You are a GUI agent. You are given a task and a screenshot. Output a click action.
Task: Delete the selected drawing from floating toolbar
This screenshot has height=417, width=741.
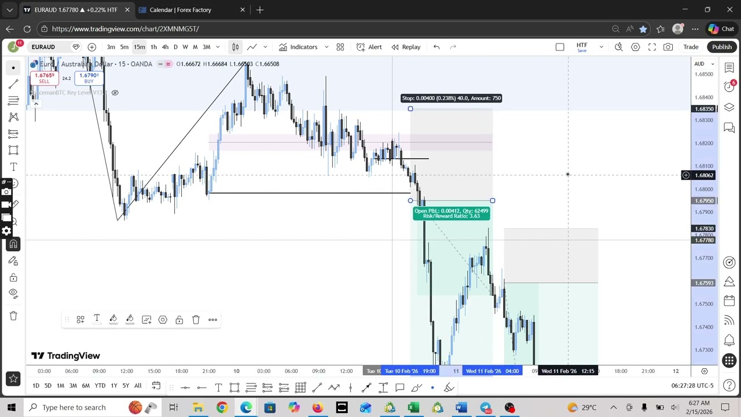[x=196, y=320]
